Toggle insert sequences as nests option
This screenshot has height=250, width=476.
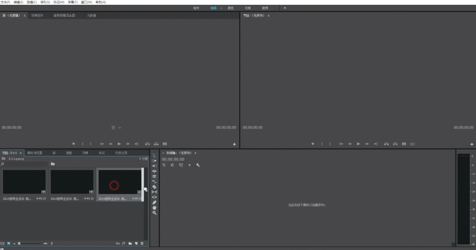[x=164, y=165]
